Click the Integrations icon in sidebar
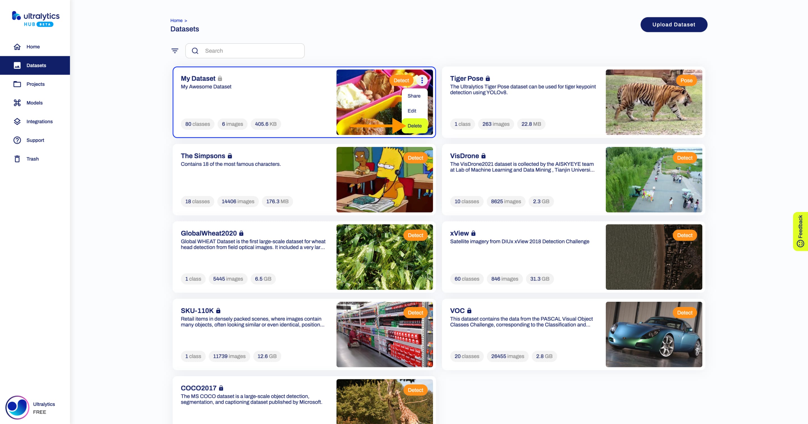This screenshot has width=808, height=424. click(17, 121)
